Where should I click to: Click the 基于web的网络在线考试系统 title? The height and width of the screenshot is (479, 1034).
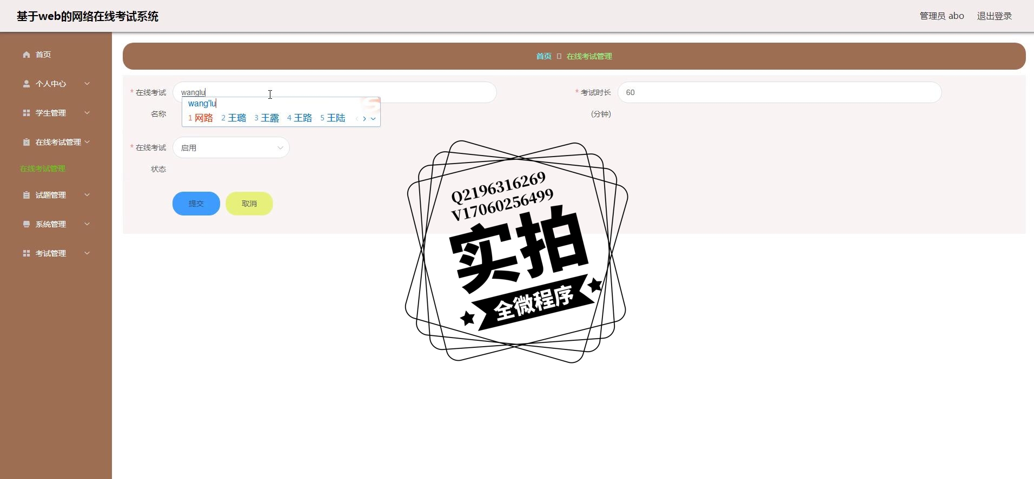tap(88, 16)
